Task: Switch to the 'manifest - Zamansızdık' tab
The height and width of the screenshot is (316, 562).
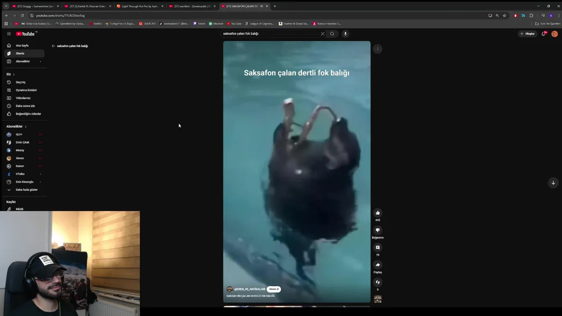Action: click(192, 6)
